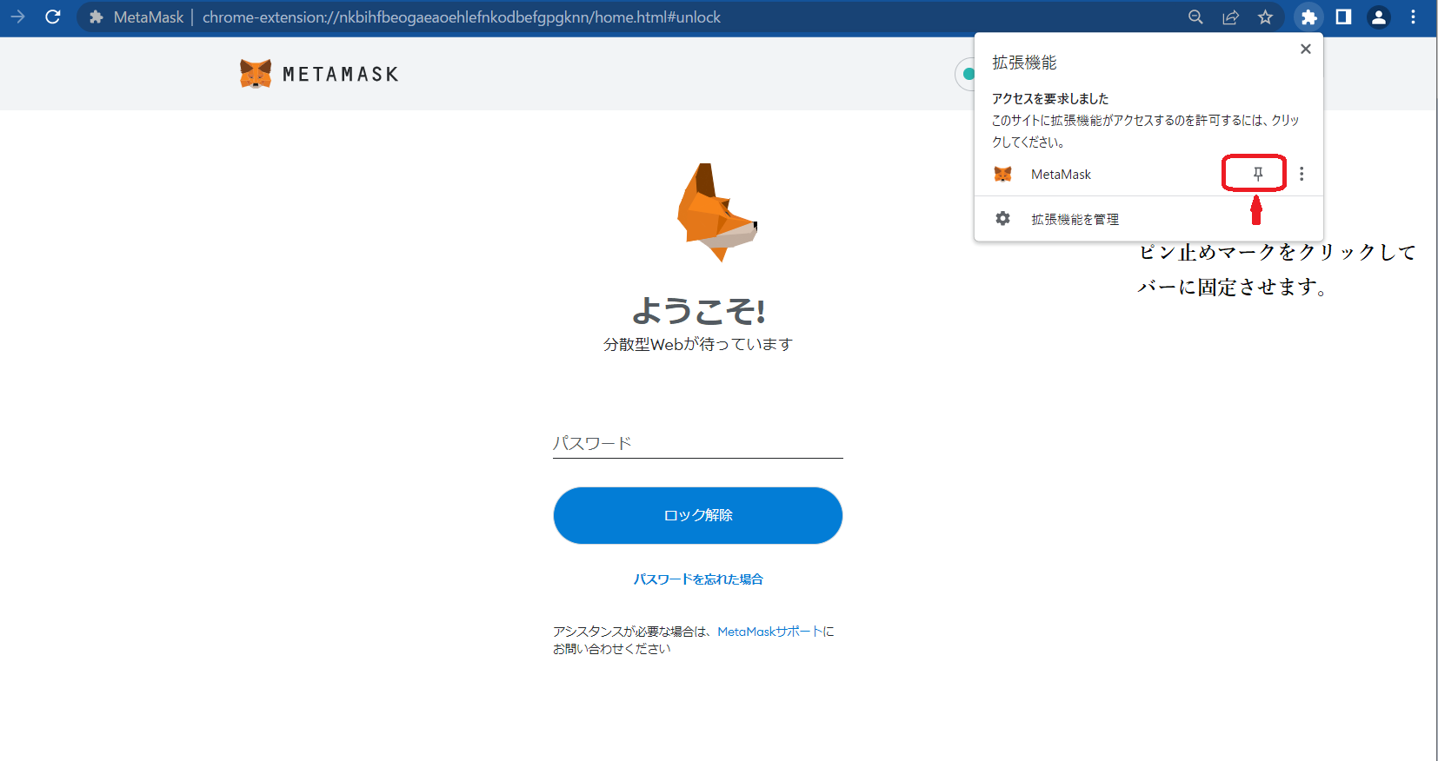The height and width of the screenshot is (761, 1438).
Task: Open Manage extensions (拡張機能を管理)
Action: 1148,219
